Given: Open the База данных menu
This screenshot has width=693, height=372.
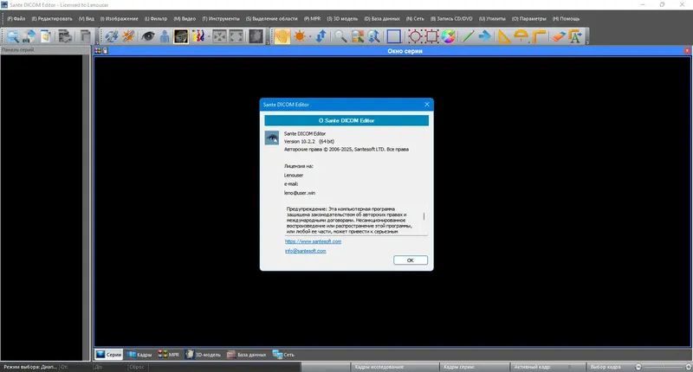Looking at the screenshot, I should (382, 18).
